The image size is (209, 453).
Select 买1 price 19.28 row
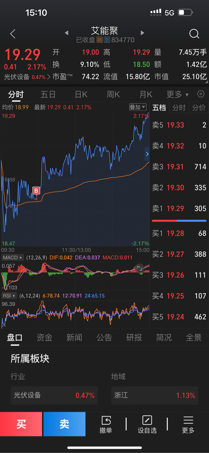click(x=179, y=233)
